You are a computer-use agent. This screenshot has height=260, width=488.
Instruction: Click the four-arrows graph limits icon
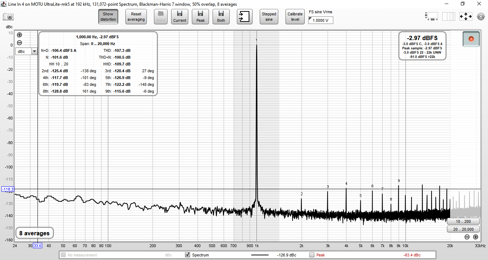465,16
